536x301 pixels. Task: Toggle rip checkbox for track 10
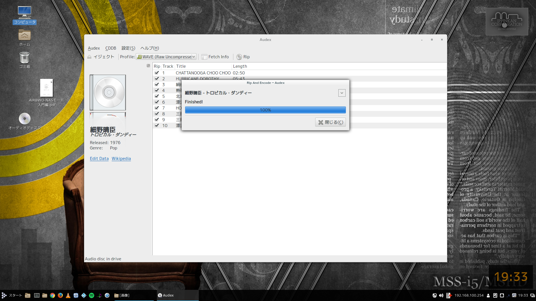pyautogui.click(x=157, y=125)
